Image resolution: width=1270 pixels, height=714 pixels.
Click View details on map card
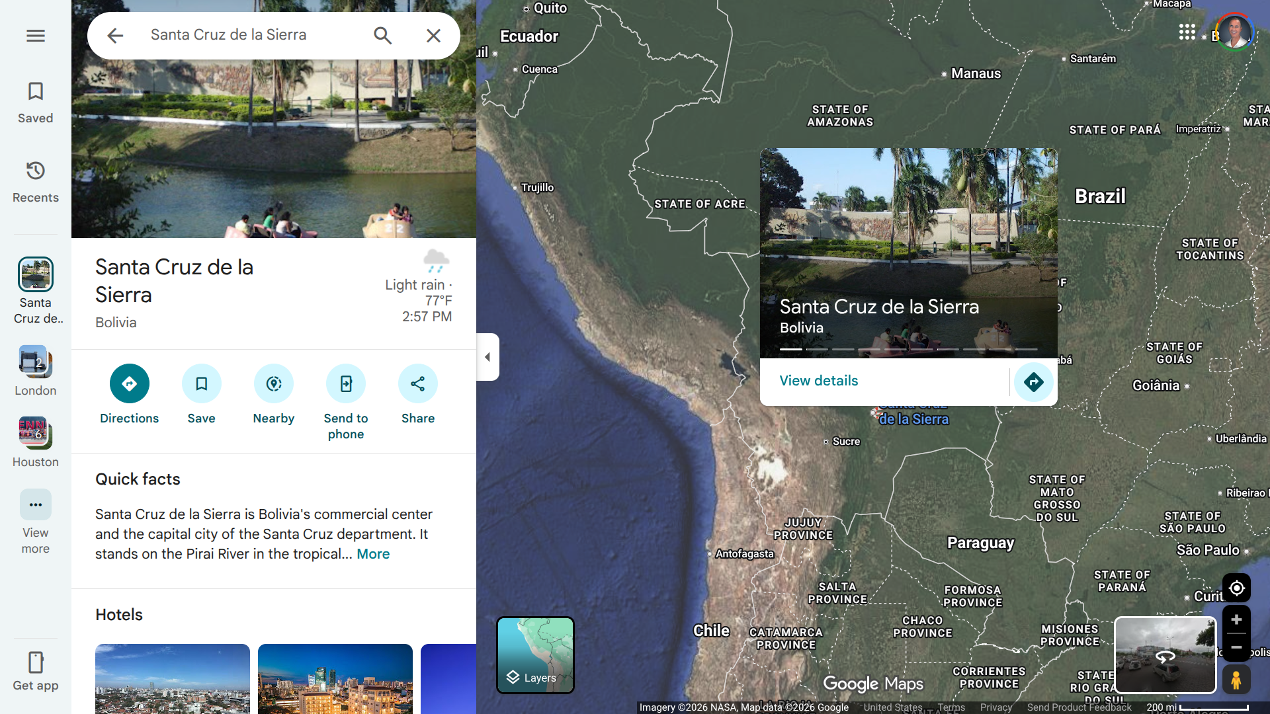(x=818, y=381)
